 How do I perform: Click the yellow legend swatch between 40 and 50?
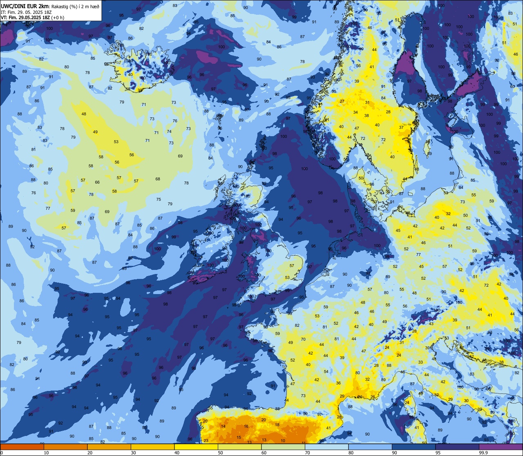click(x=196, y=447)
